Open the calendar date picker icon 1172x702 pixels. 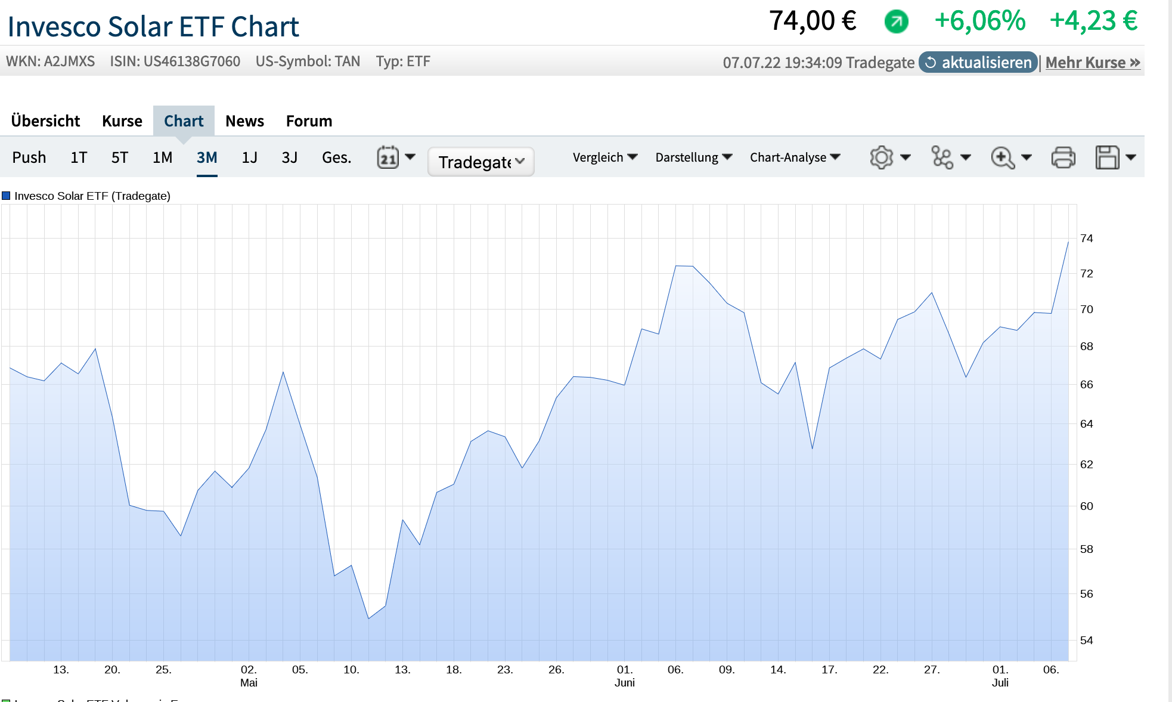(x=389, y=157)
